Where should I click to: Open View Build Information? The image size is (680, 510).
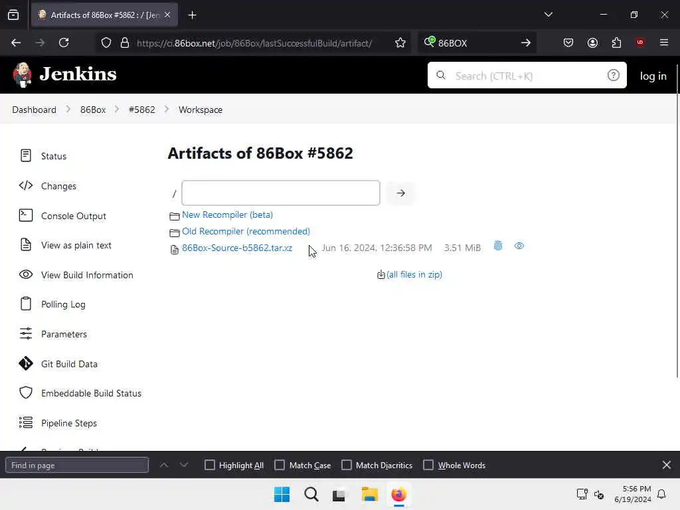[76, 275]
